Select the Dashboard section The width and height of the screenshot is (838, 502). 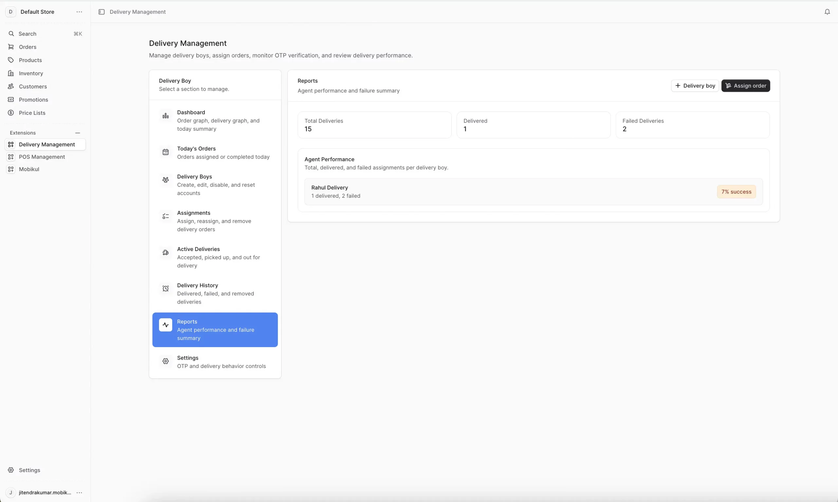[215, 120]
